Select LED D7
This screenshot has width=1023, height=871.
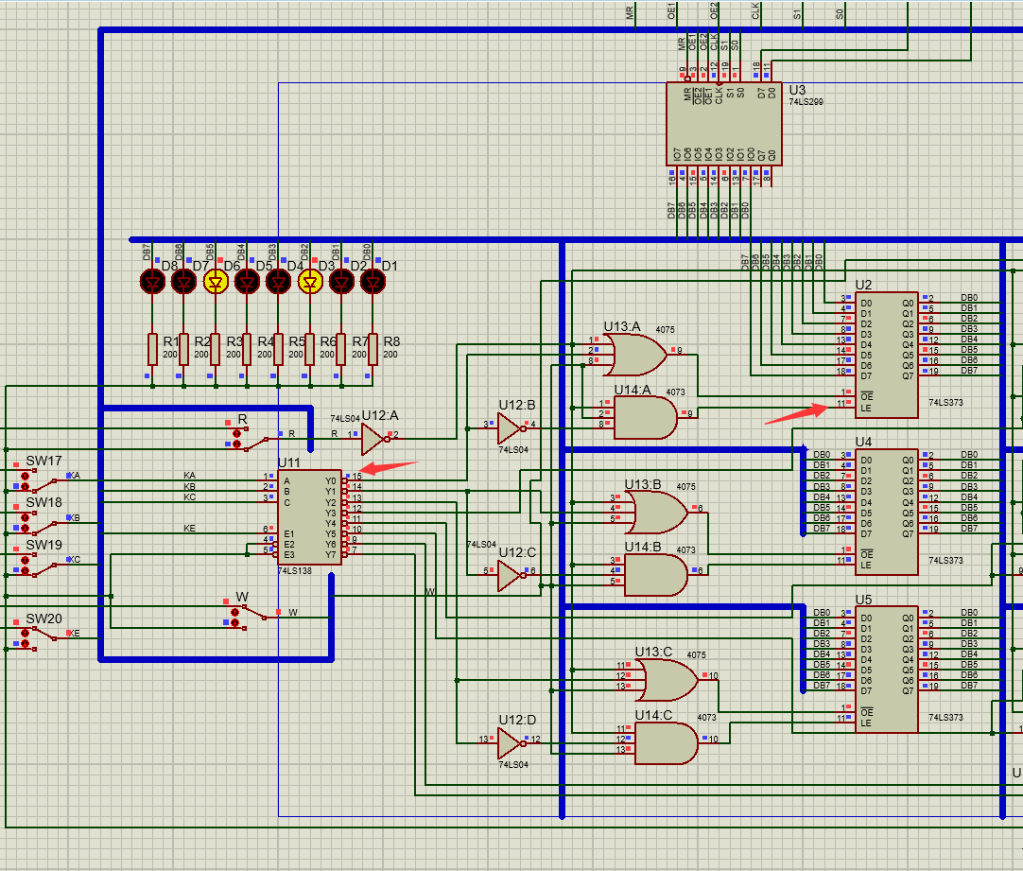coord(184,282)
